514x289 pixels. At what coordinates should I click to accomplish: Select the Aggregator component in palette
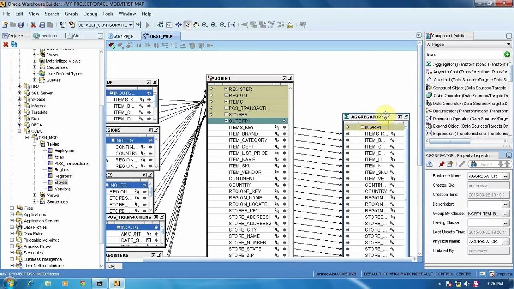point(467,64)
